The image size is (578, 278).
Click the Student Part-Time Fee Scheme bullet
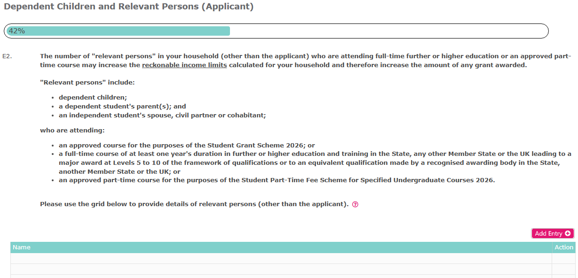277,180
